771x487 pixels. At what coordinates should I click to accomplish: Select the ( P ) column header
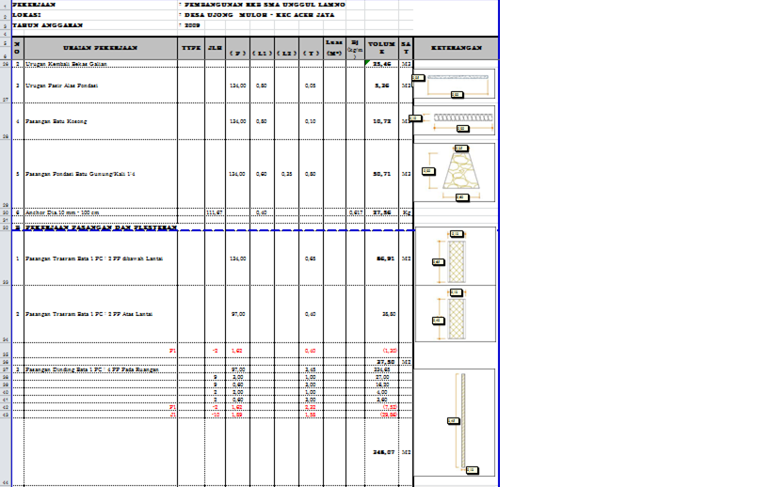click(237, 48)
